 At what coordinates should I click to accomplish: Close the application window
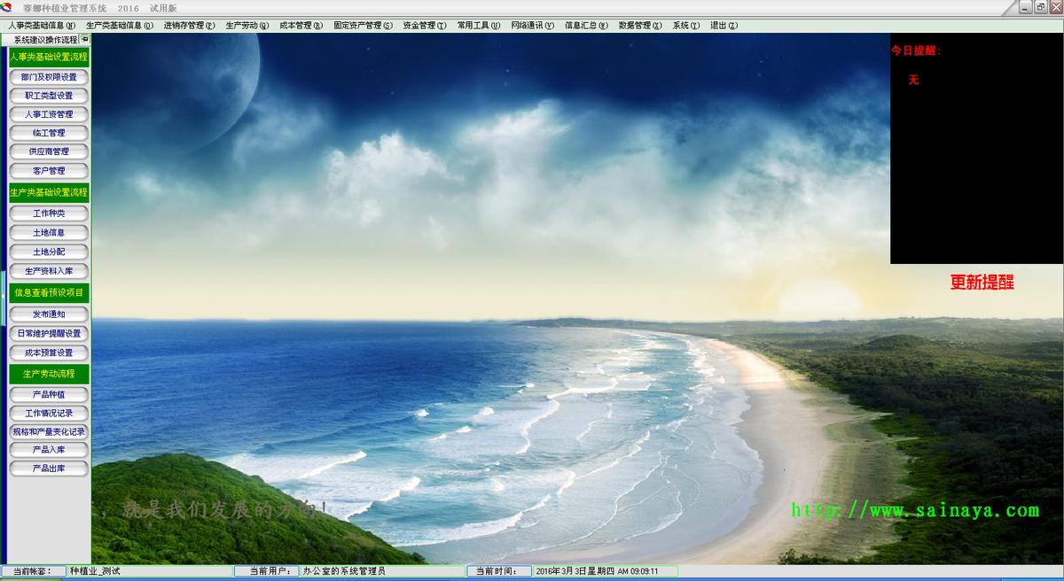[1055, 7]
